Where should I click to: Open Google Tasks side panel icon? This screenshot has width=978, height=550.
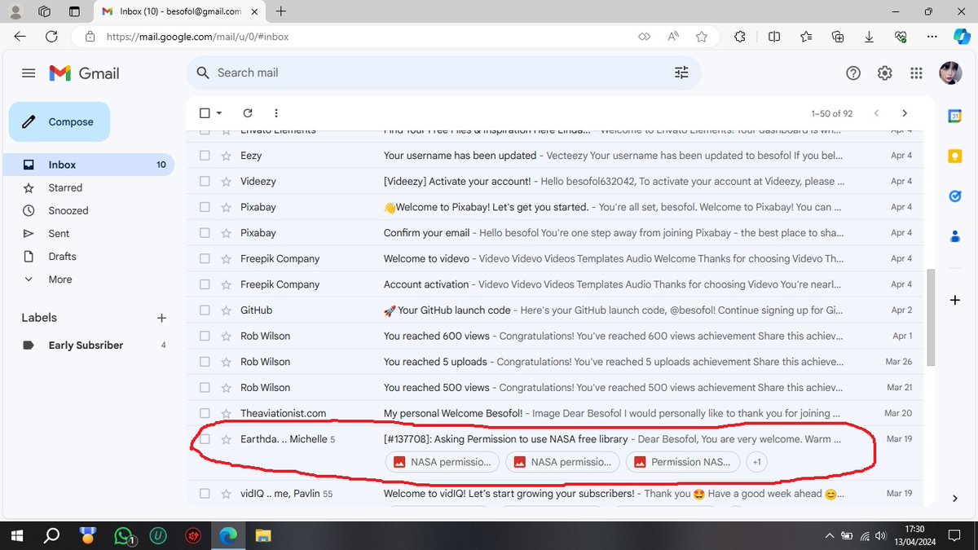954,196
